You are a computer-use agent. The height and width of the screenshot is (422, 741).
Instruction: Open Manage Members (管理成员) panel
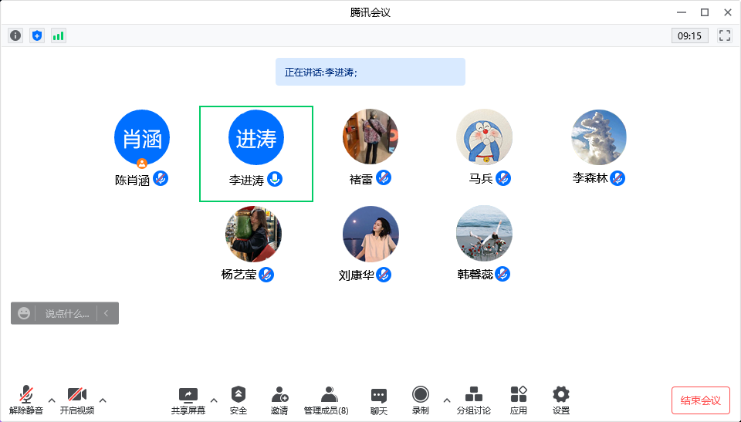326,400
